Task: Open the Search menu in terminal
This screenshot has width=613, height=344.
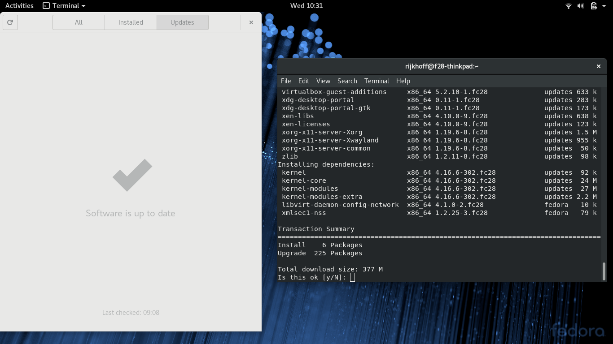Action: [347, 81]
